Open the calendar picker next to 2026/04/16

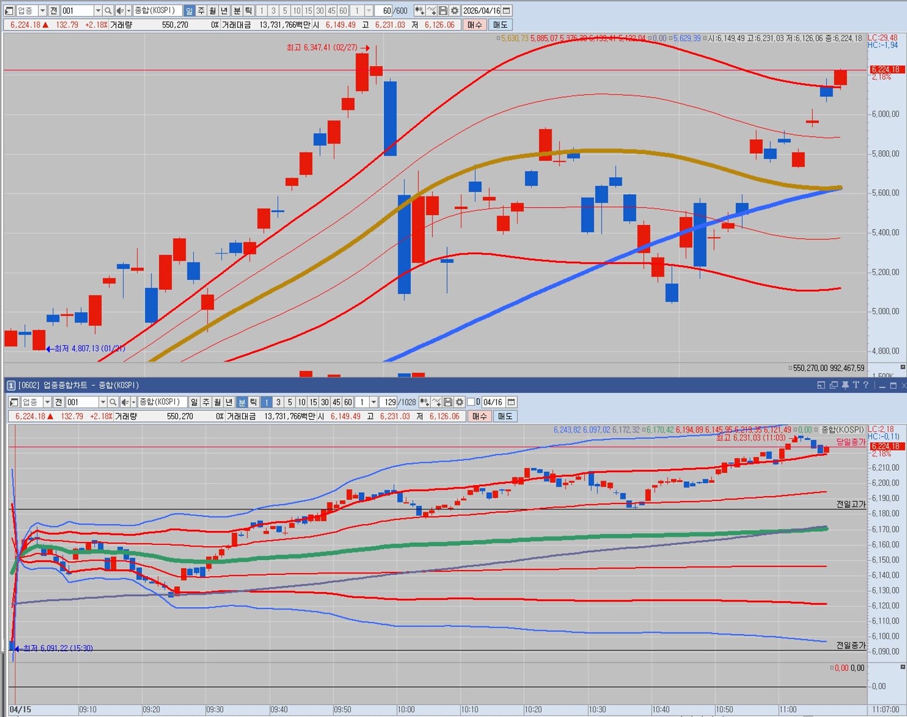(506, 10)
